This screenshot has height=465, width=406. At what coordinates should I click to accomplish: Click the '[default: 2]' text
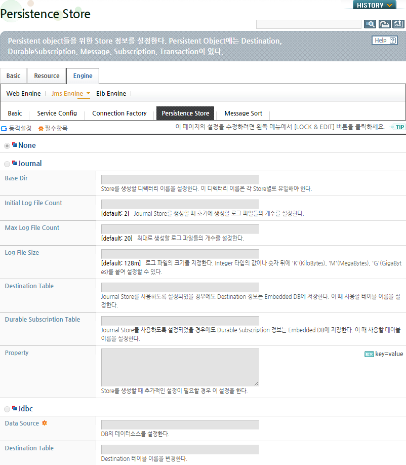pos(115,214)
